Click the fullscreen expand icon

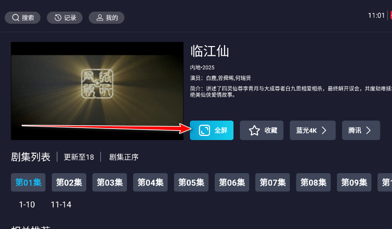(204, 130)
